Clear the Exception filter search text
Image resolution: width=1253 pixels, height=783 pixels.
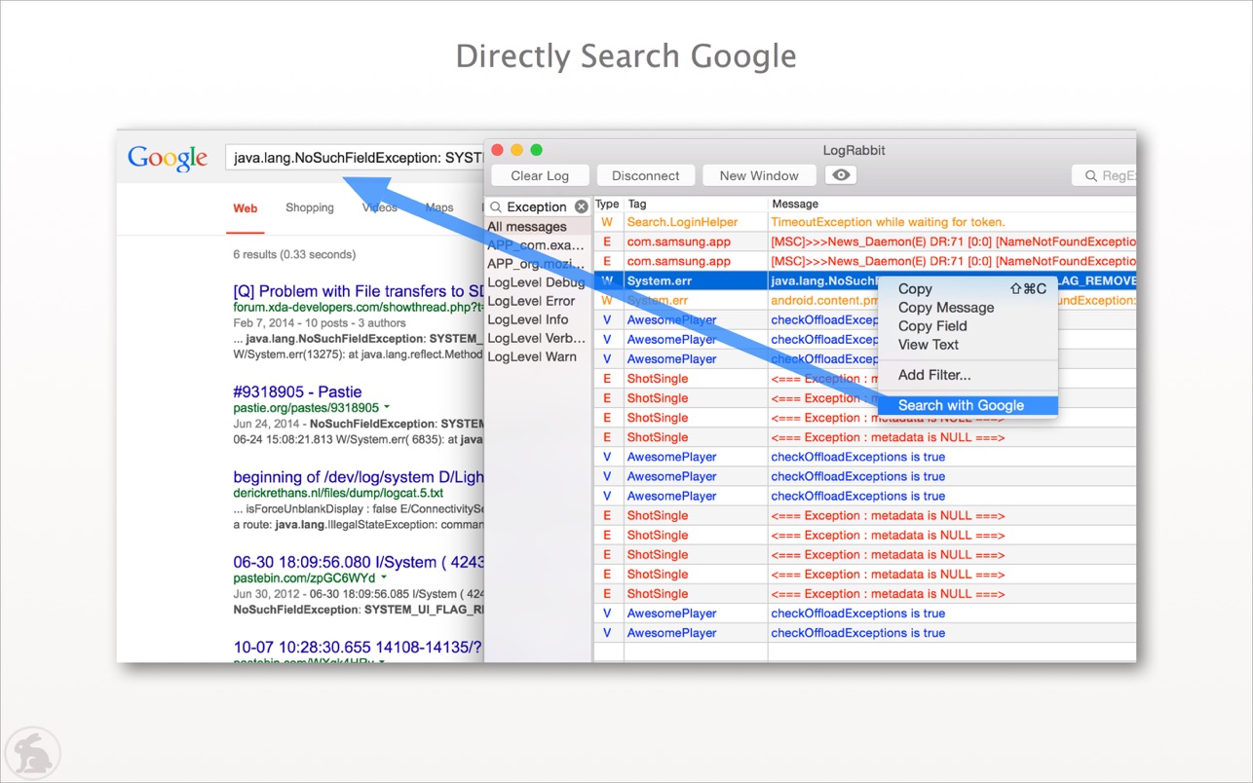(582, 206)
